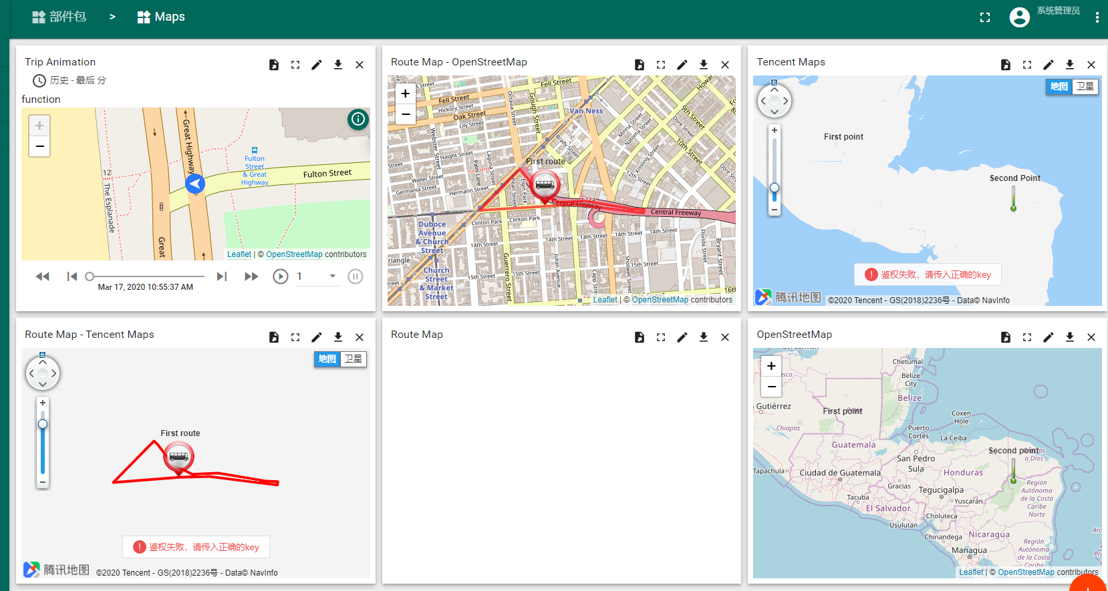Click the Tencent Maps pan control
This screenshot has height=591, width=1108.
click(x=775, y=101)
